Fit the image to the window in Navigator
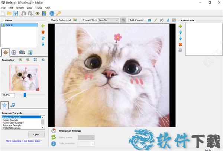 [x=35, y=60]
